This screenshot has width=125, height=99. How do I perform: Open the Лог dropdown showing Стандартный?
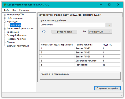[100, 32]
